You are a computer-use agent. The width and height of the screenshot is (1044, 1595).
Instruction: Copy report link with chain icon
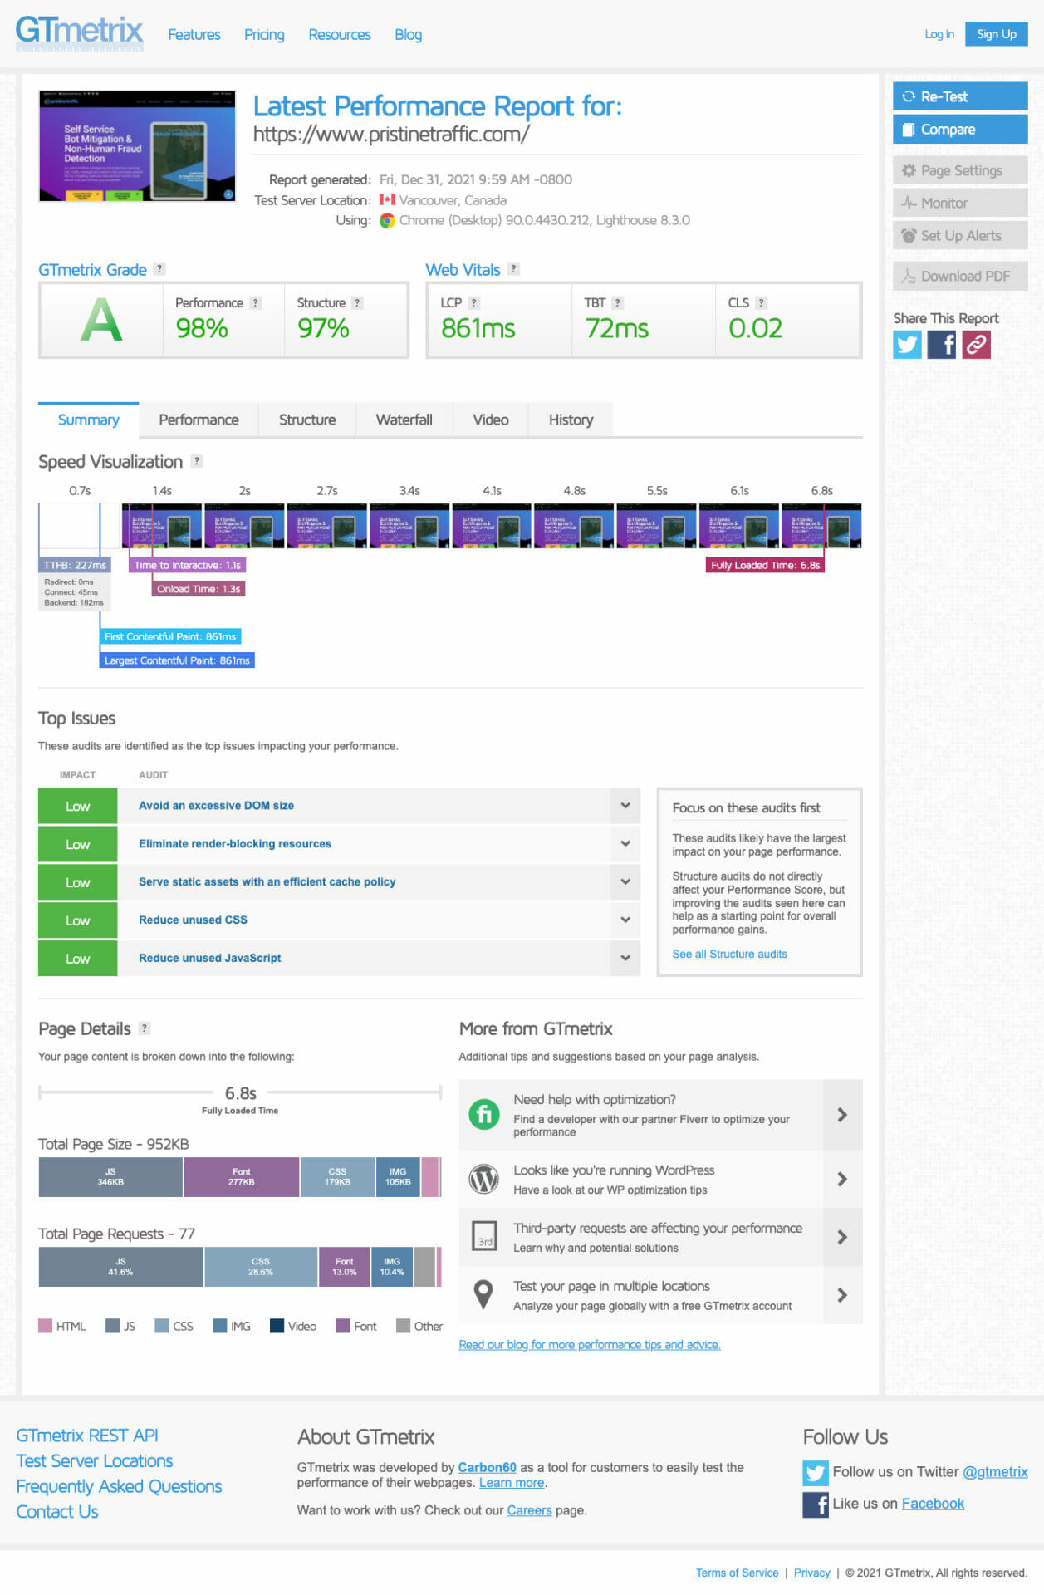click(976, 345)
